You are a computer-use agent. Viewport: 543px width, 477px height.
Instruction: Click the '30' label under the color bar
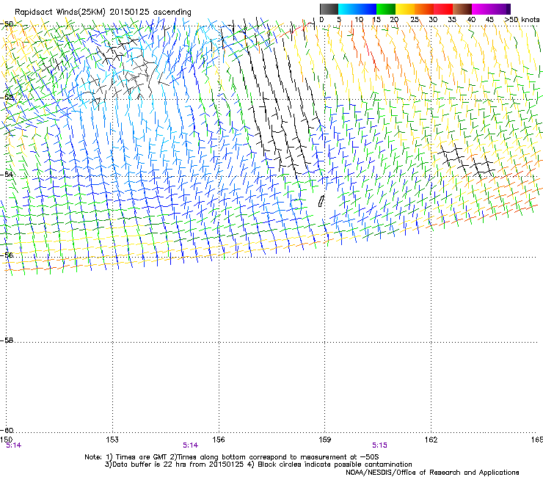[433, 19]
